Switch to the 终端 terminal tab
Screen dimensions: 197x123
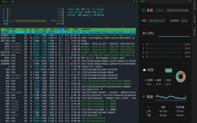[x=4, y=2]
